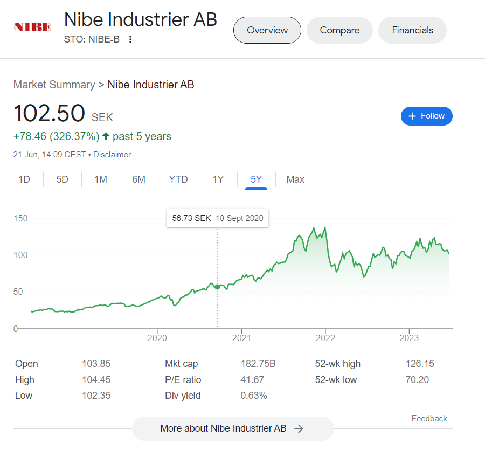
Task: Click the green data point on the chart
Action: pos(218,287)
